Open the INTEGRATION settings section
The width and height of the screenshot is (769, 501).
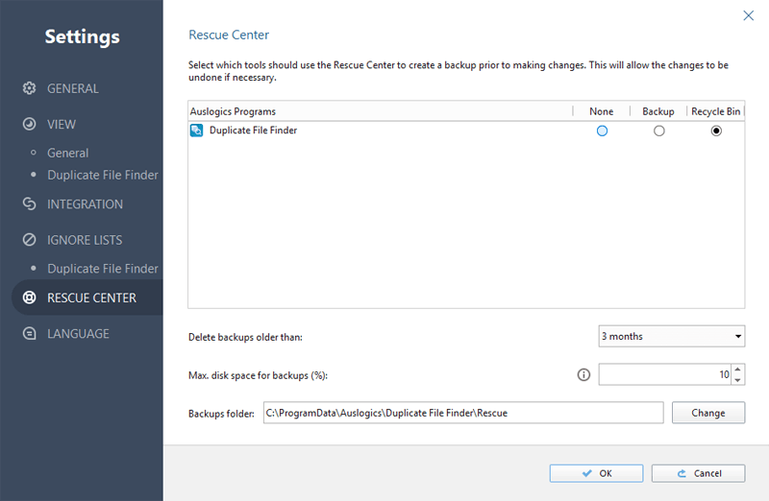[x=85, y=204]
